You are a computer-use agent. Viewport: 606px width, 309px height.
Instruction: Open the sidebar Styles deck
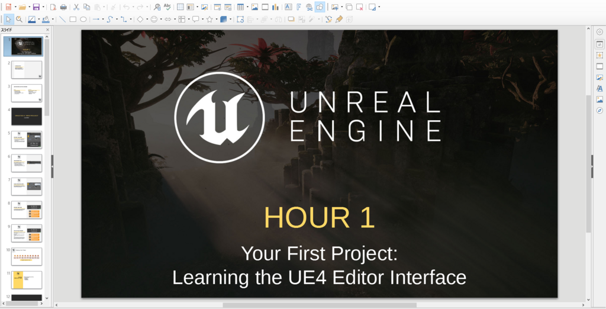[599, 89]
